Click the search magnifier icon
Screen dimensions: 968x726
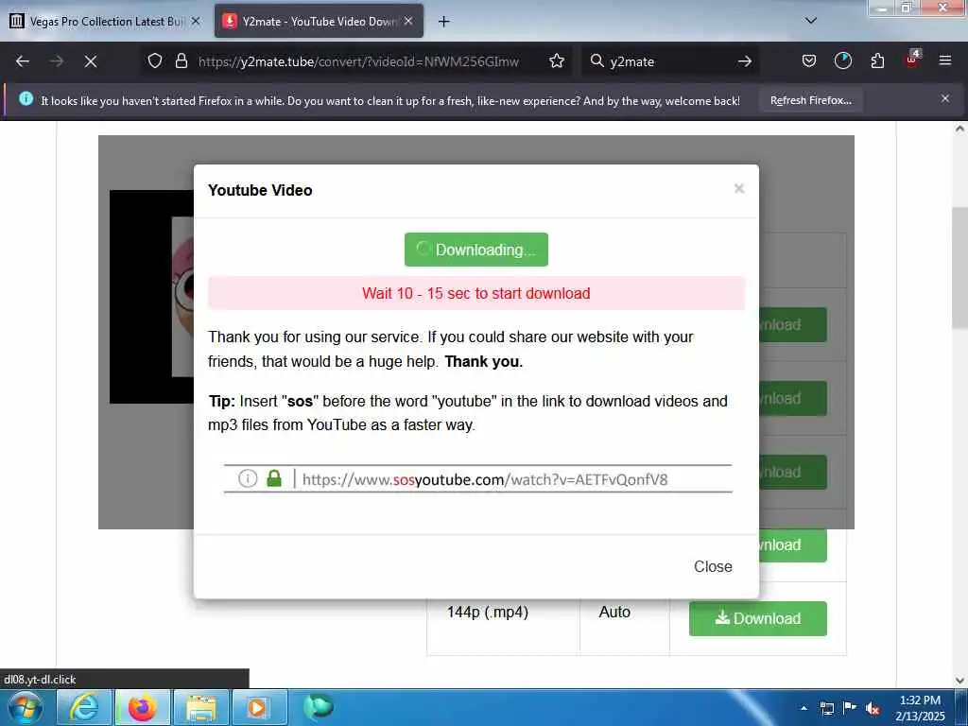click(596, 60)
